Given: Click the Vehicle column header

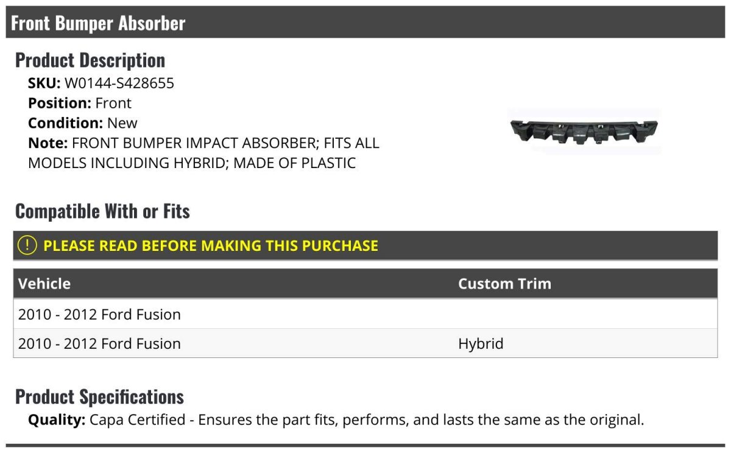Looking at the screenshot, I should pyautogui.click(x=44, y=284).
